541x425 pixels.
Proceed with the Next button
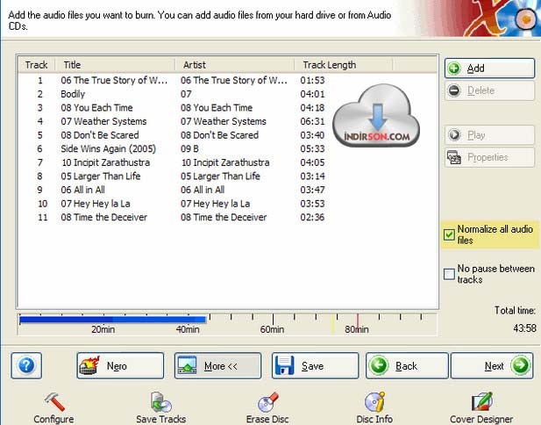(x=492, y=365)
